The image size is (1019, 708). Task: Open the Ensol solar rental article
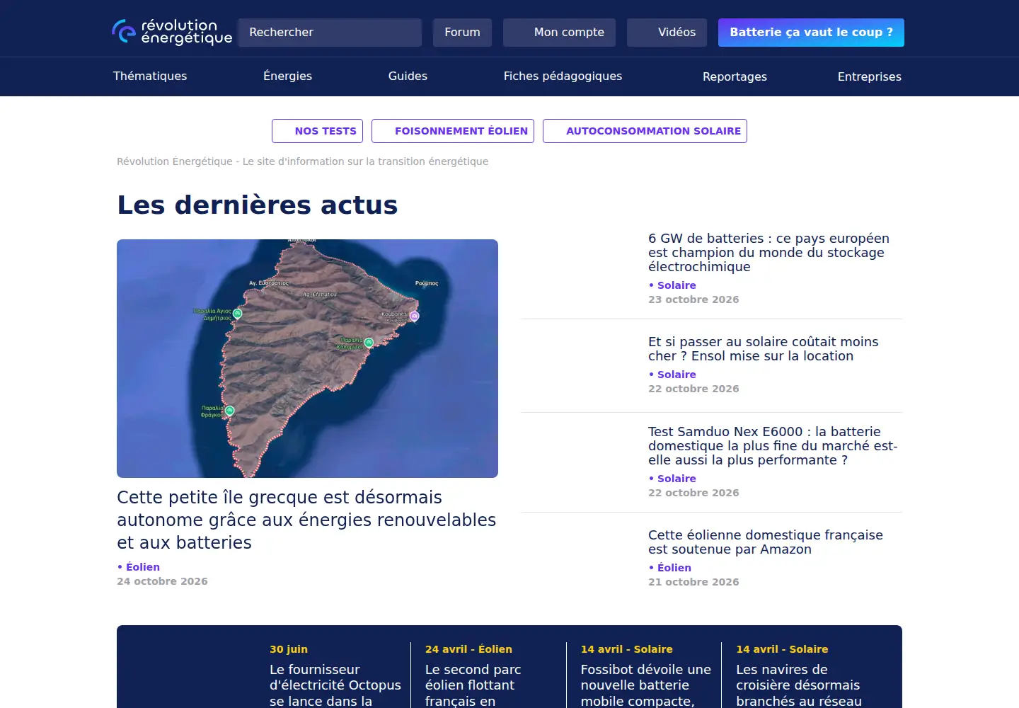pos(764,349)
